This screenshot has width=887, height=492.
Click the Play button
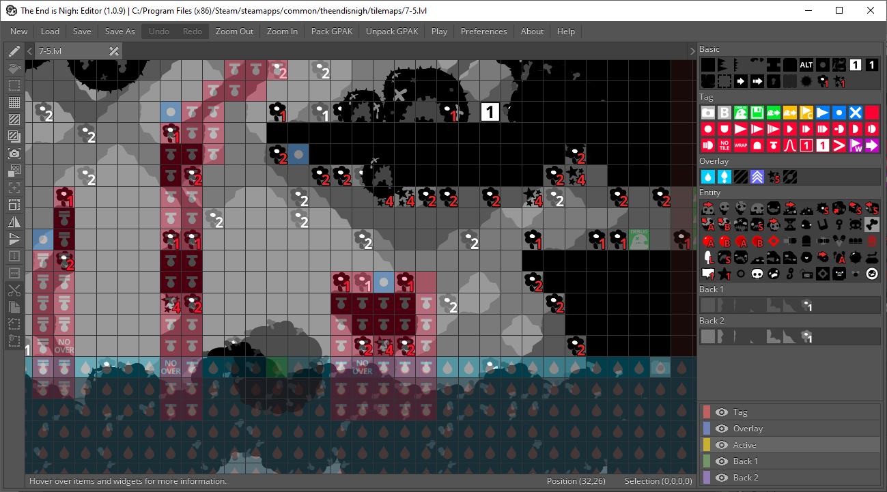(439, 31)
